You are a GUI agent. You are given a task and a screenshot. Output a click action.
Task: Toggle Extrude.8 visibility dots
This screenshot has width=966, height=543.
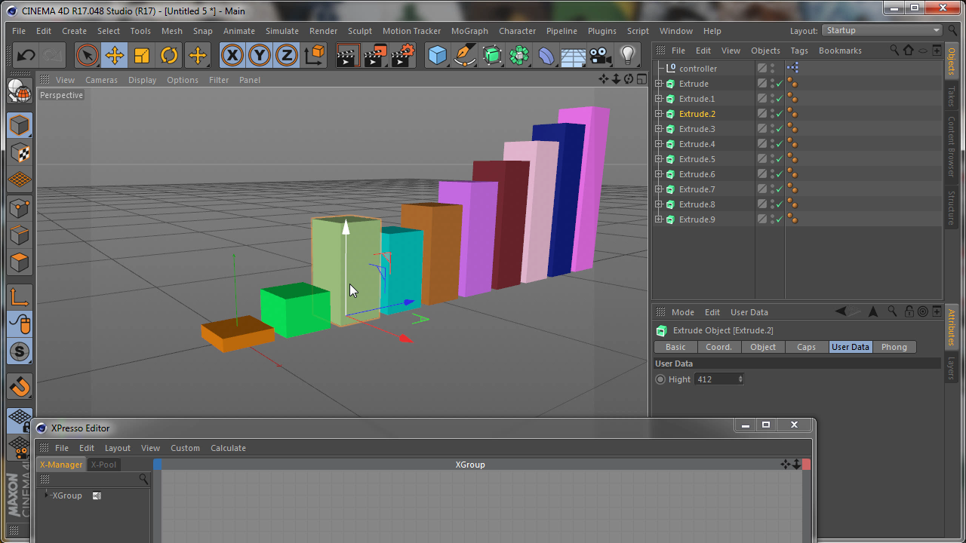772,204
